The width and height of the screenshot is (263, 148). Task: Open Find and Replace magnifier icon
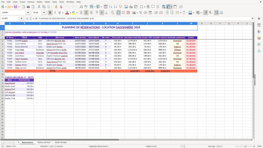pos(81,7)
